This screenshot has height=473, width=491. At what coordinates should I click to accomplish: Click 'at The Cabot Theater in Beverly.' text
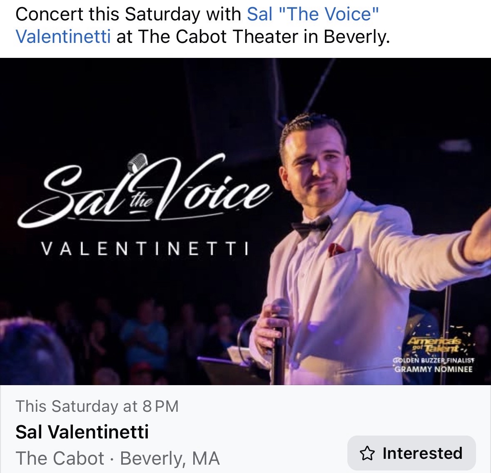point(253,37)
